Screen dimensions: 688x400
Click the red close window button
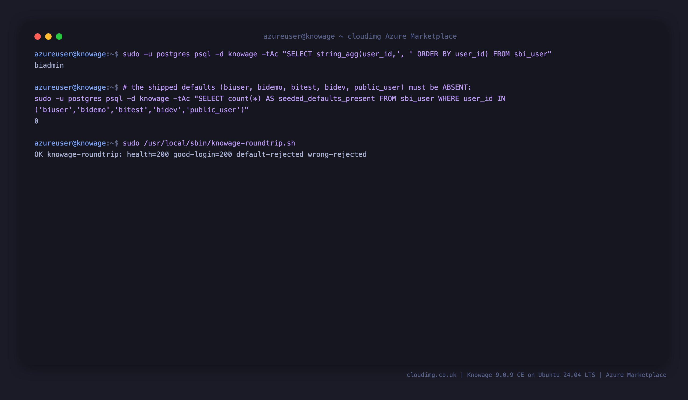pyautogui.click(x=38, y=37)
